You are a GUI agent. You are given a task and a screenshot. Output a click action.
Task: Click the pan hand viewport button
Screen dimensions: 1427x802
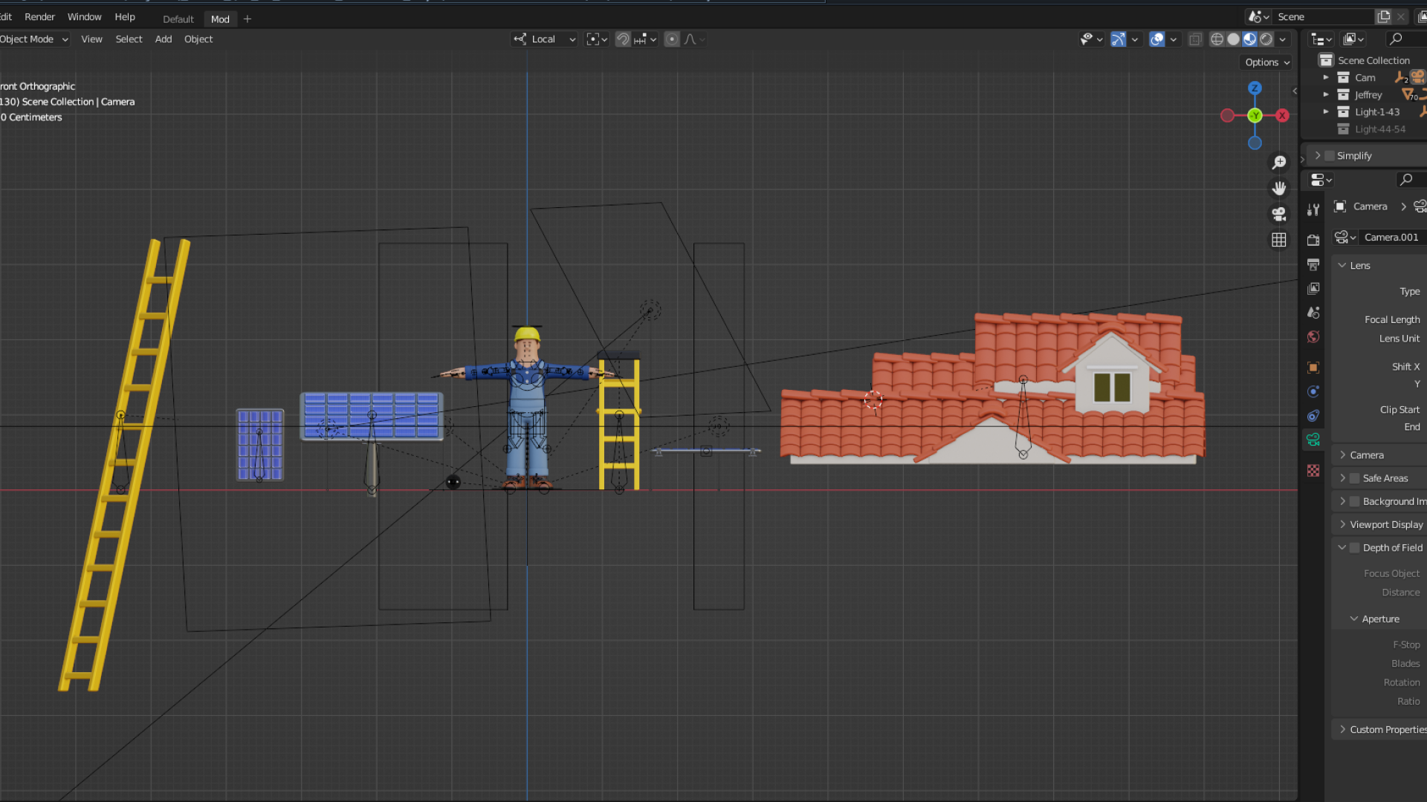click(1279, 189)
